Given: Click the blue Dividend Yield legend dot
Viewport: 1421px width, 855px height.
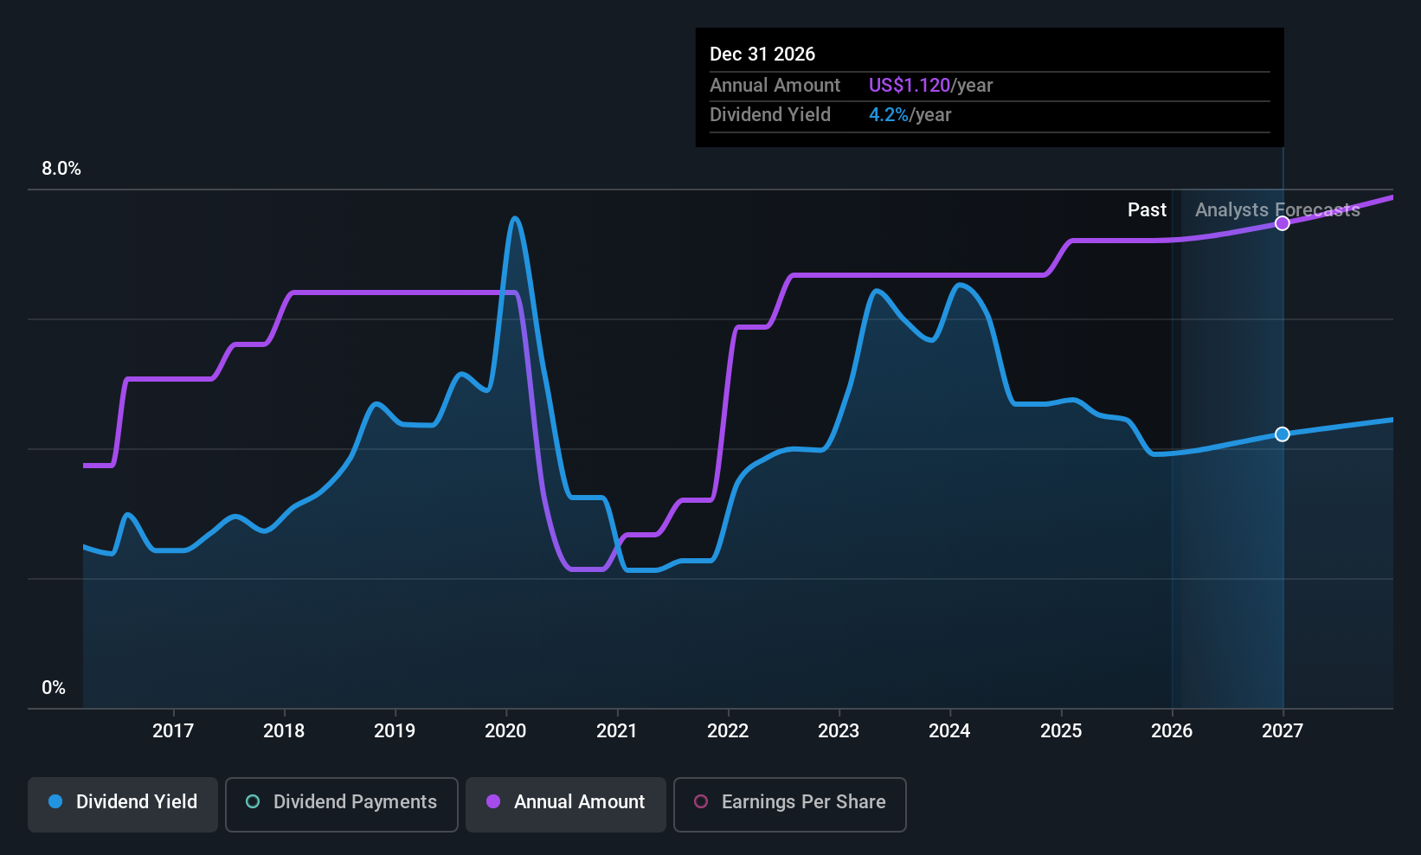Looking at the screenshot, I should click(55, 801).
